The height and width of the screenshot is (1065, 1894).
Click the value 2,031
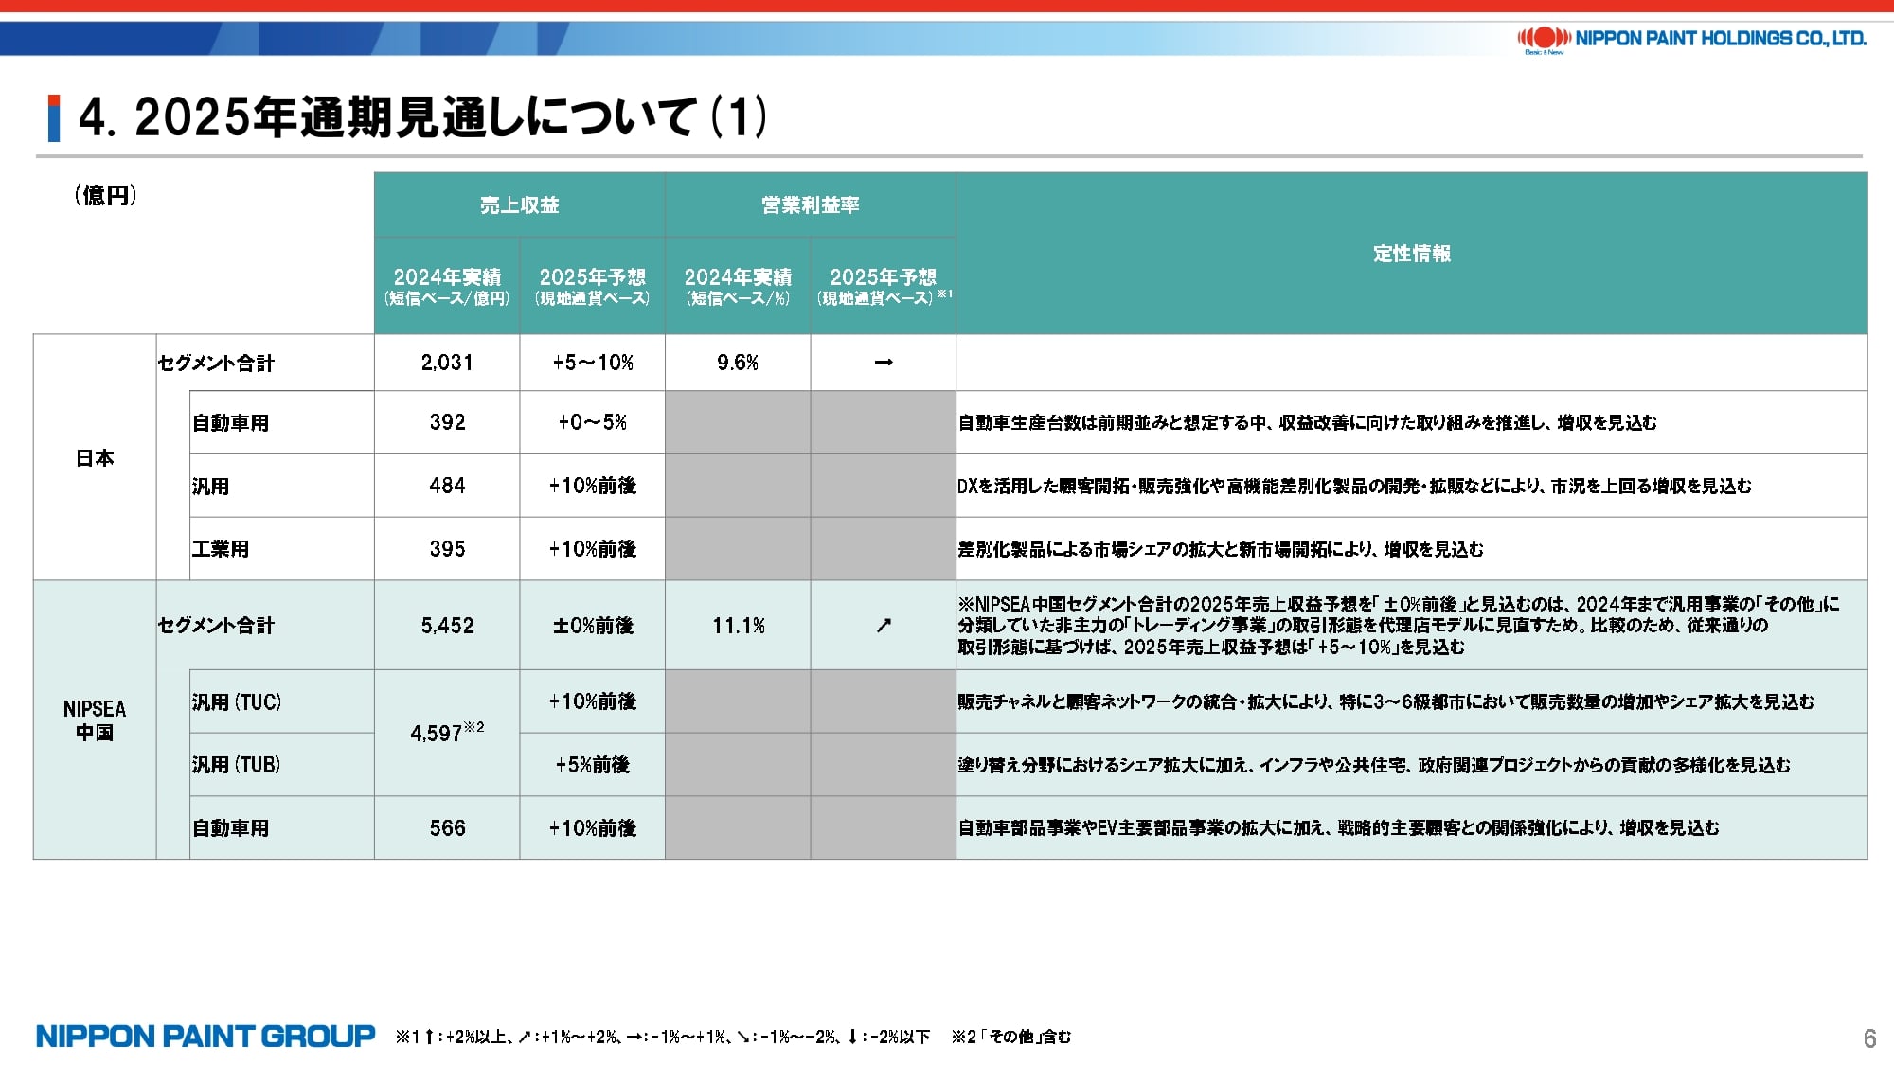click(447, 363)
